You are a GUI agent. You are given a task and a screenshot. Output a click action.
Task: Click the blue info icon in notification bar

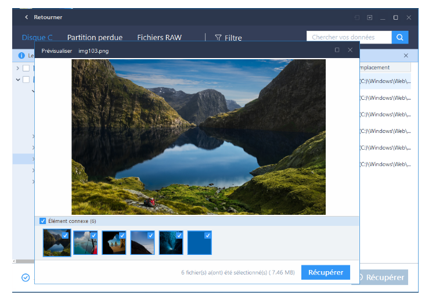[21, 56]
